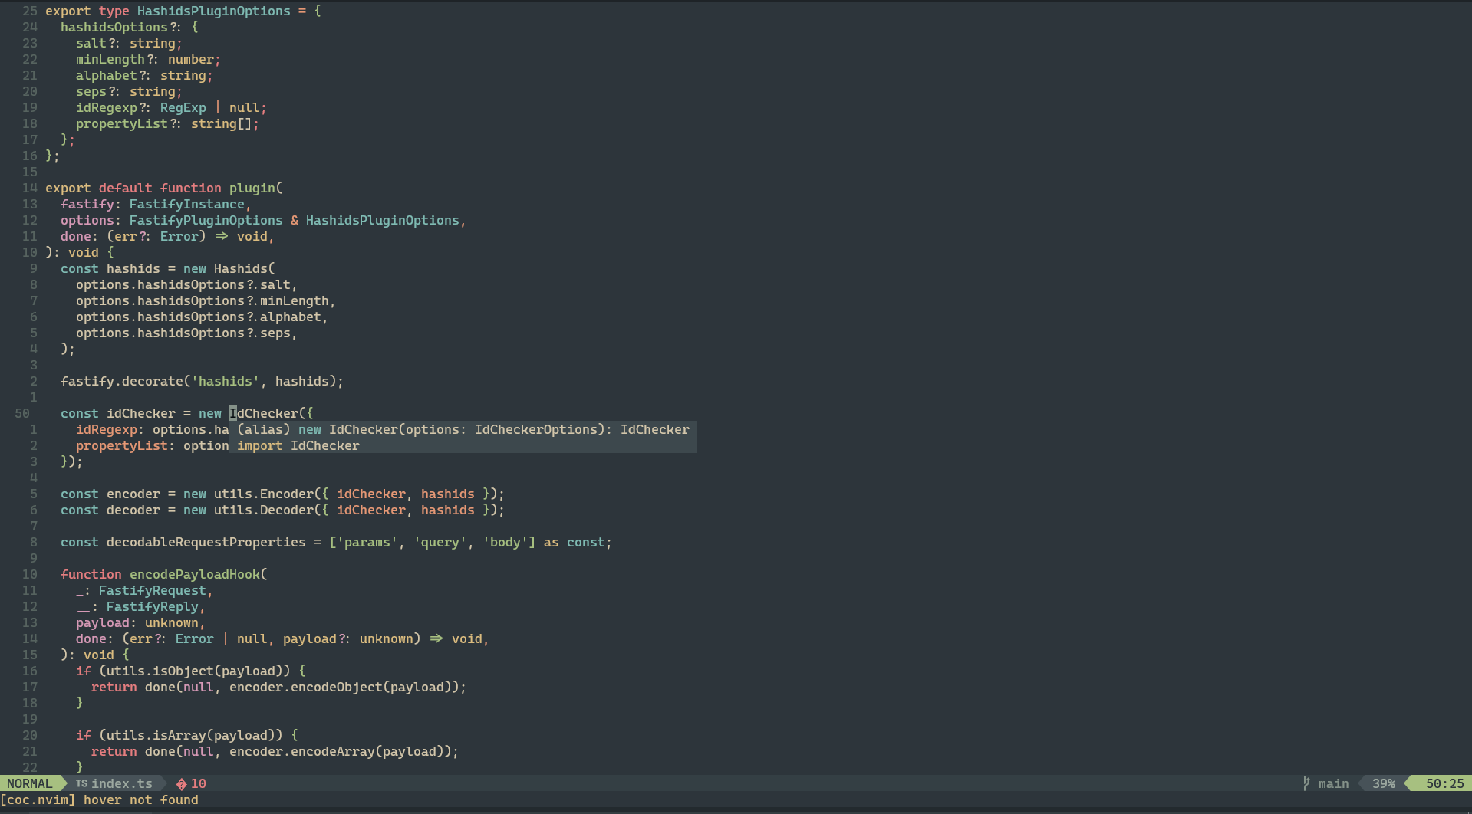Click the idRegexp property key
The height and width of the screenshot is (814, 1472).
pyautogui.click(x=107, y=429)
